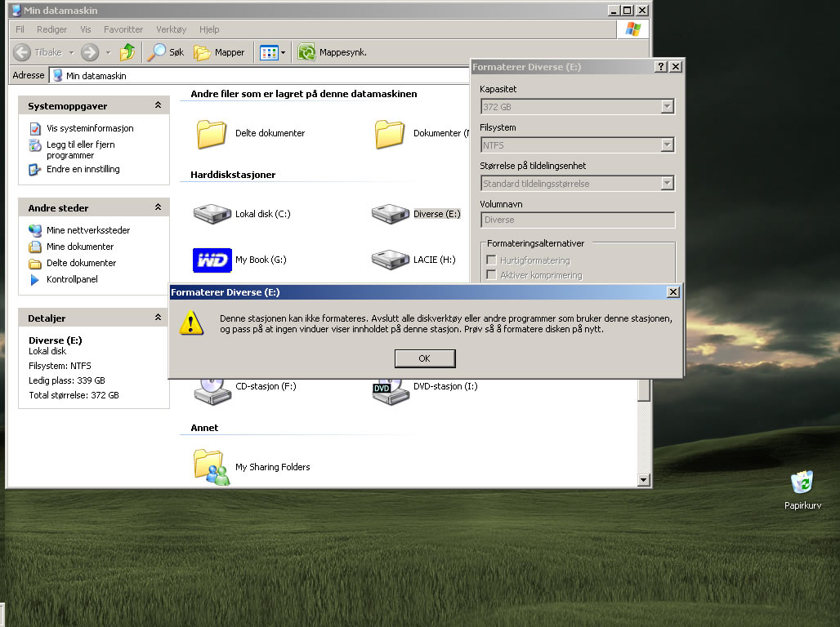Open the forward history dropdown arrow
This screenshot has height=627, width=840.
108,52
